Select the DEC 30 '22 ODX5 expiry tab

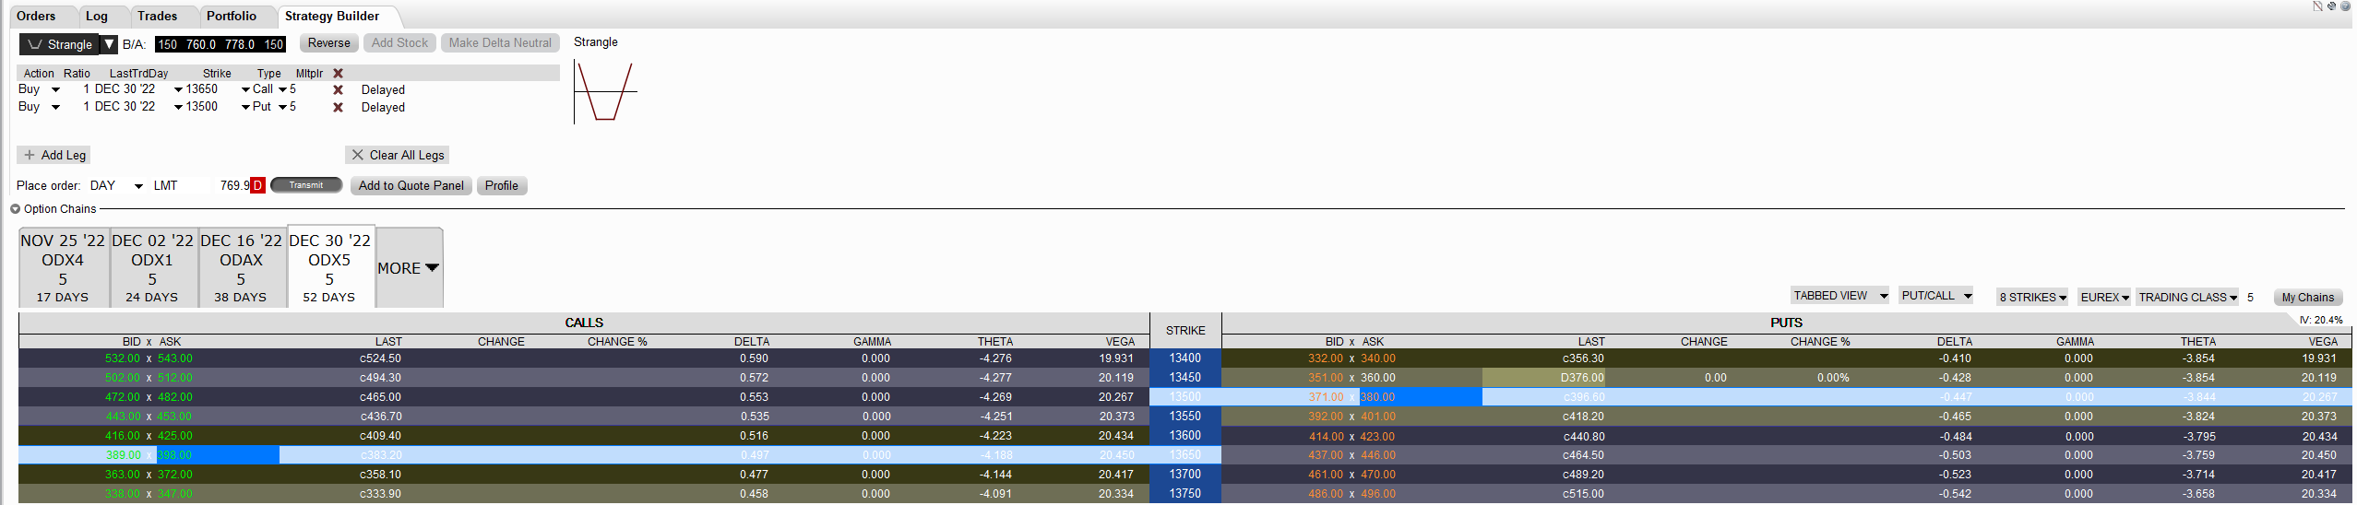tap(329, 266)
